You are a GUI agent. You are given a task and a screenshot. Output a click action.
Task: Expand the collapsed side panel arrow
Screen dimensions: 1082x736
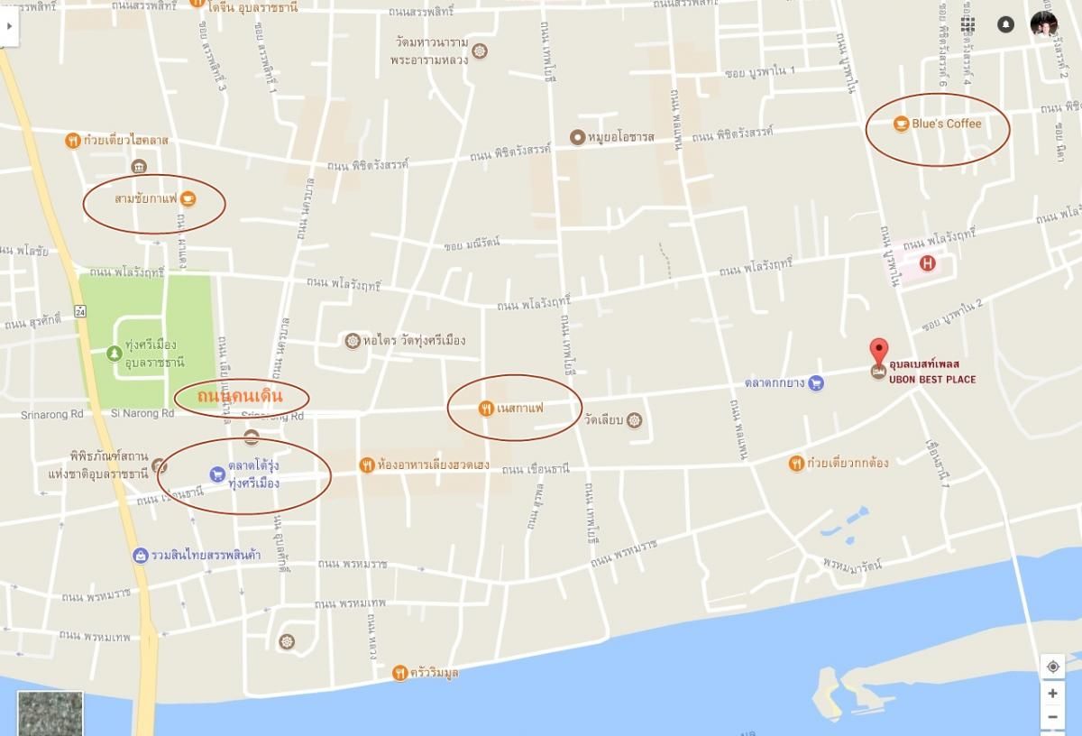pyautogui.click(x=9, y=25)
